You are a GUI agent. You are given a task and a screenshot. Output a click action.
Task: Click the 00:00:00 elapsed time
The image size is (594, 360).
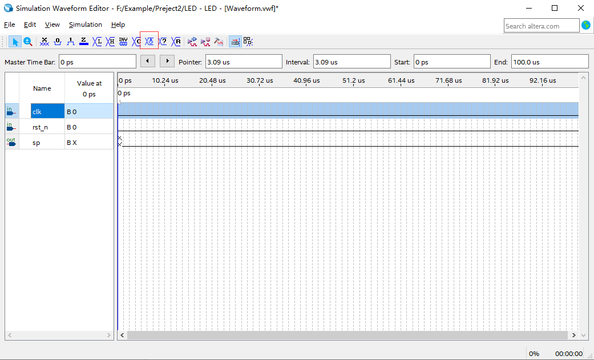[569, 354]
